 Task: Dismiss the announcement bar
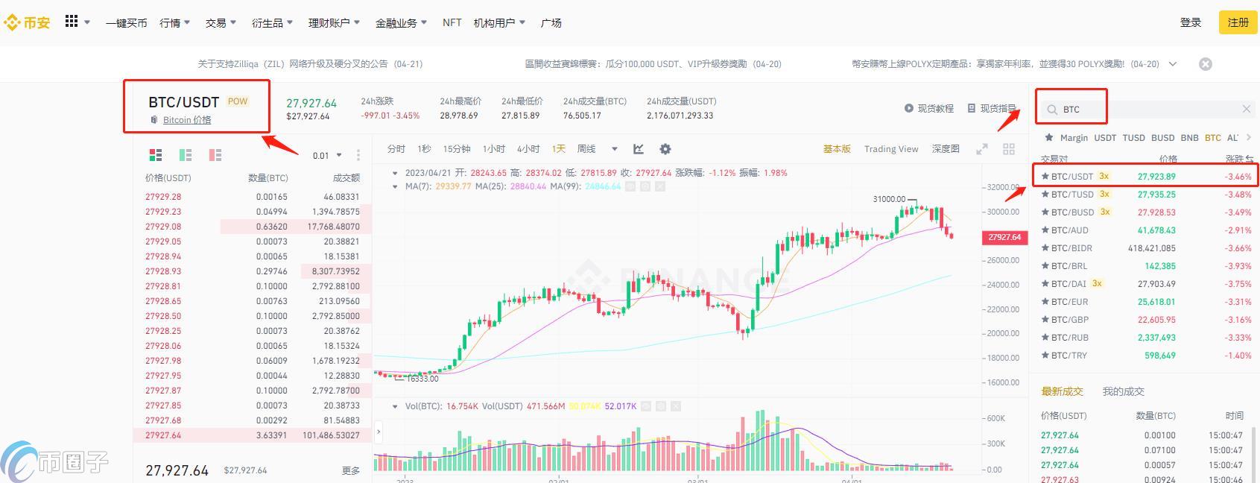(1206, 64)
